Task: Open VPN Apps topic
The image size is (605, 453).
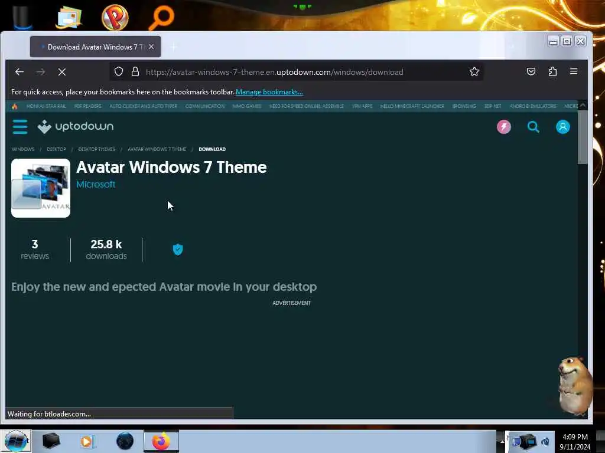Action: (362, 106)
